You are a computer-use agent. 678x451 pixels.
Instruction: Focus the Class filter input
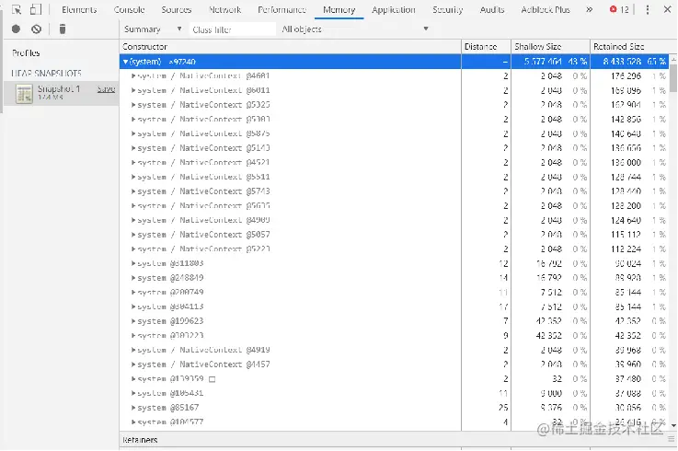tap(232, 29)
